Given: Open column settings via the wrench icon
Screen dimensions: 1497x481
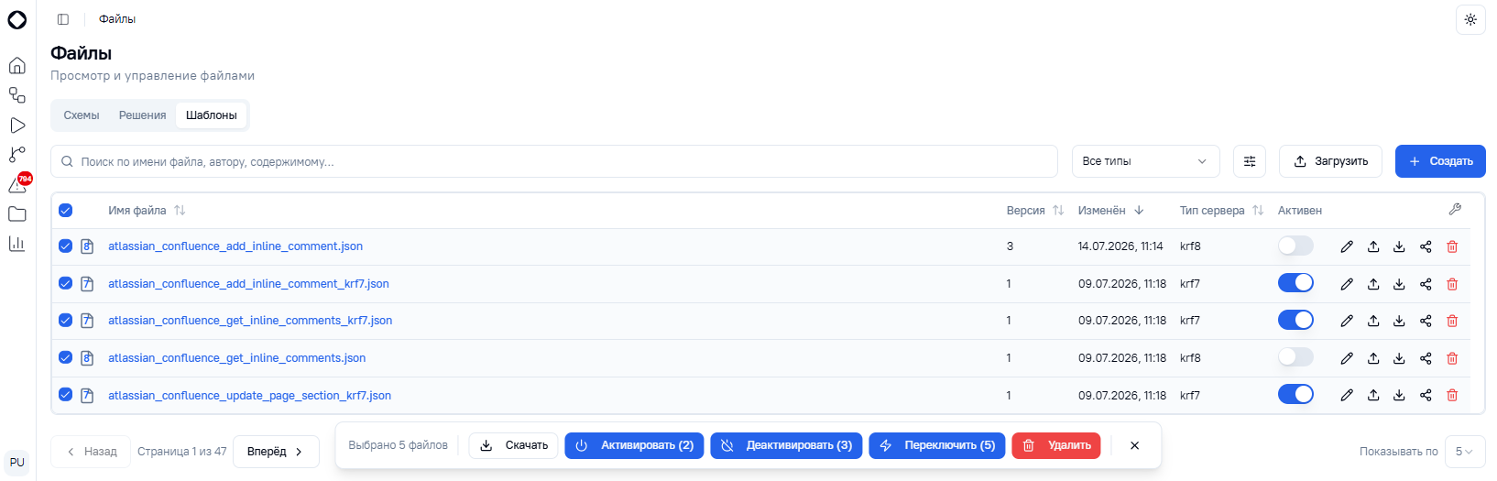Looking at the screenshot, I should [1455, 210].
